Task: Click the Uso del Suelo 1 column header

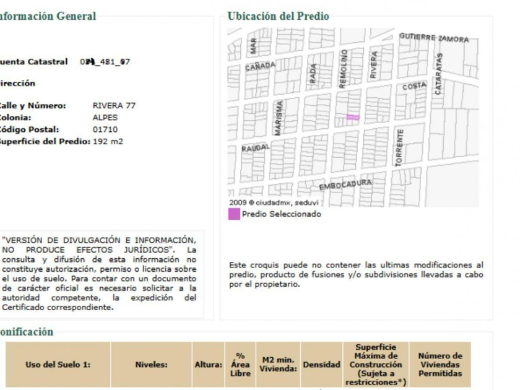Action: click(x=58, y=365)
